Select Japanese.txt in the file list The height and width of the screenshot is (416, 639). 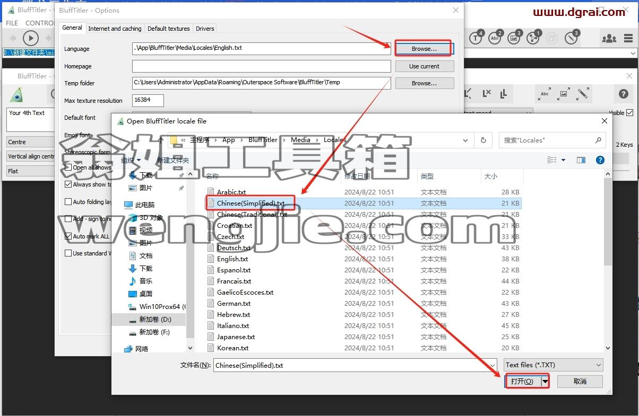pos(236,337)
